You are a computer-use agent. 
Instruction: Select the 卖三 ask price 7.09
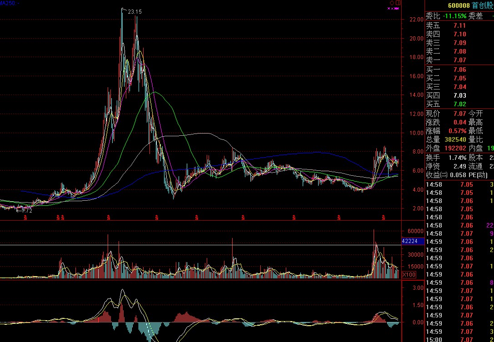click(x=459, y=43)
